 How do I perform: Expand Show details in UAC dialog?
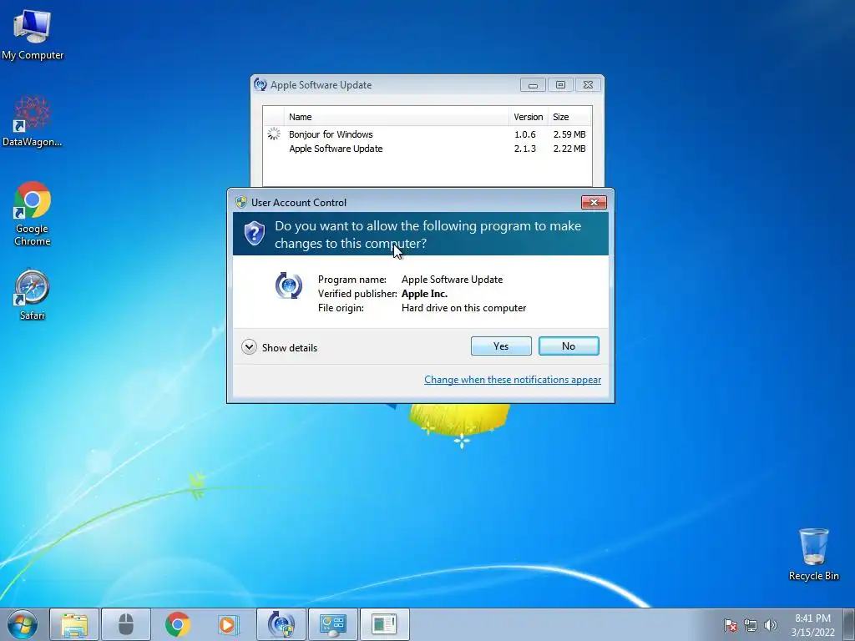(279, 347)
